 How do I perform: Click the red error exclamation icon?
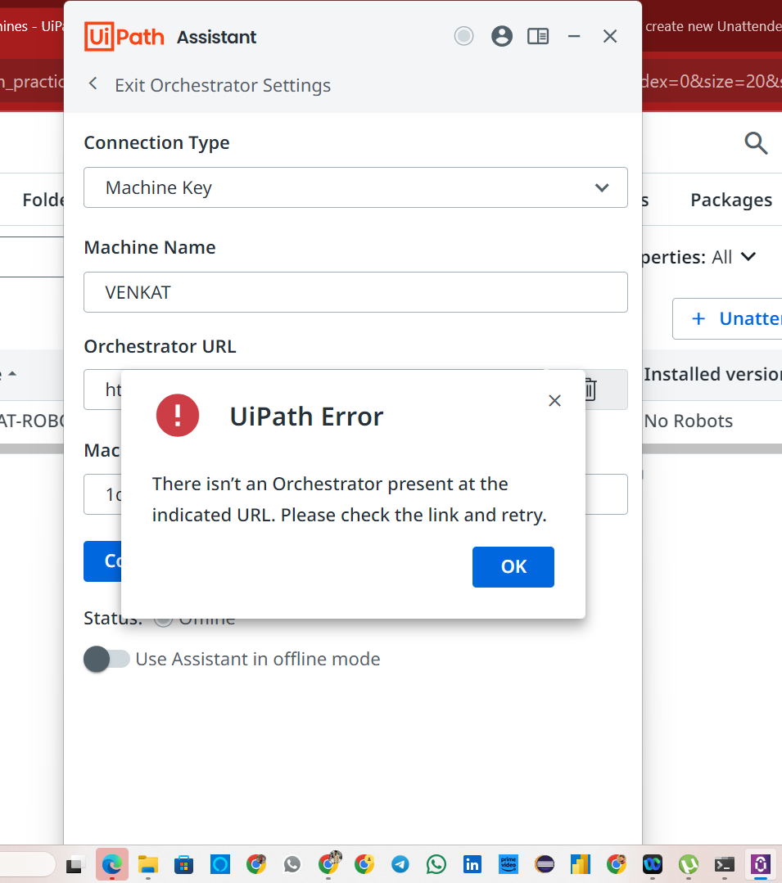pyautogui.click(x=178, y=416)
